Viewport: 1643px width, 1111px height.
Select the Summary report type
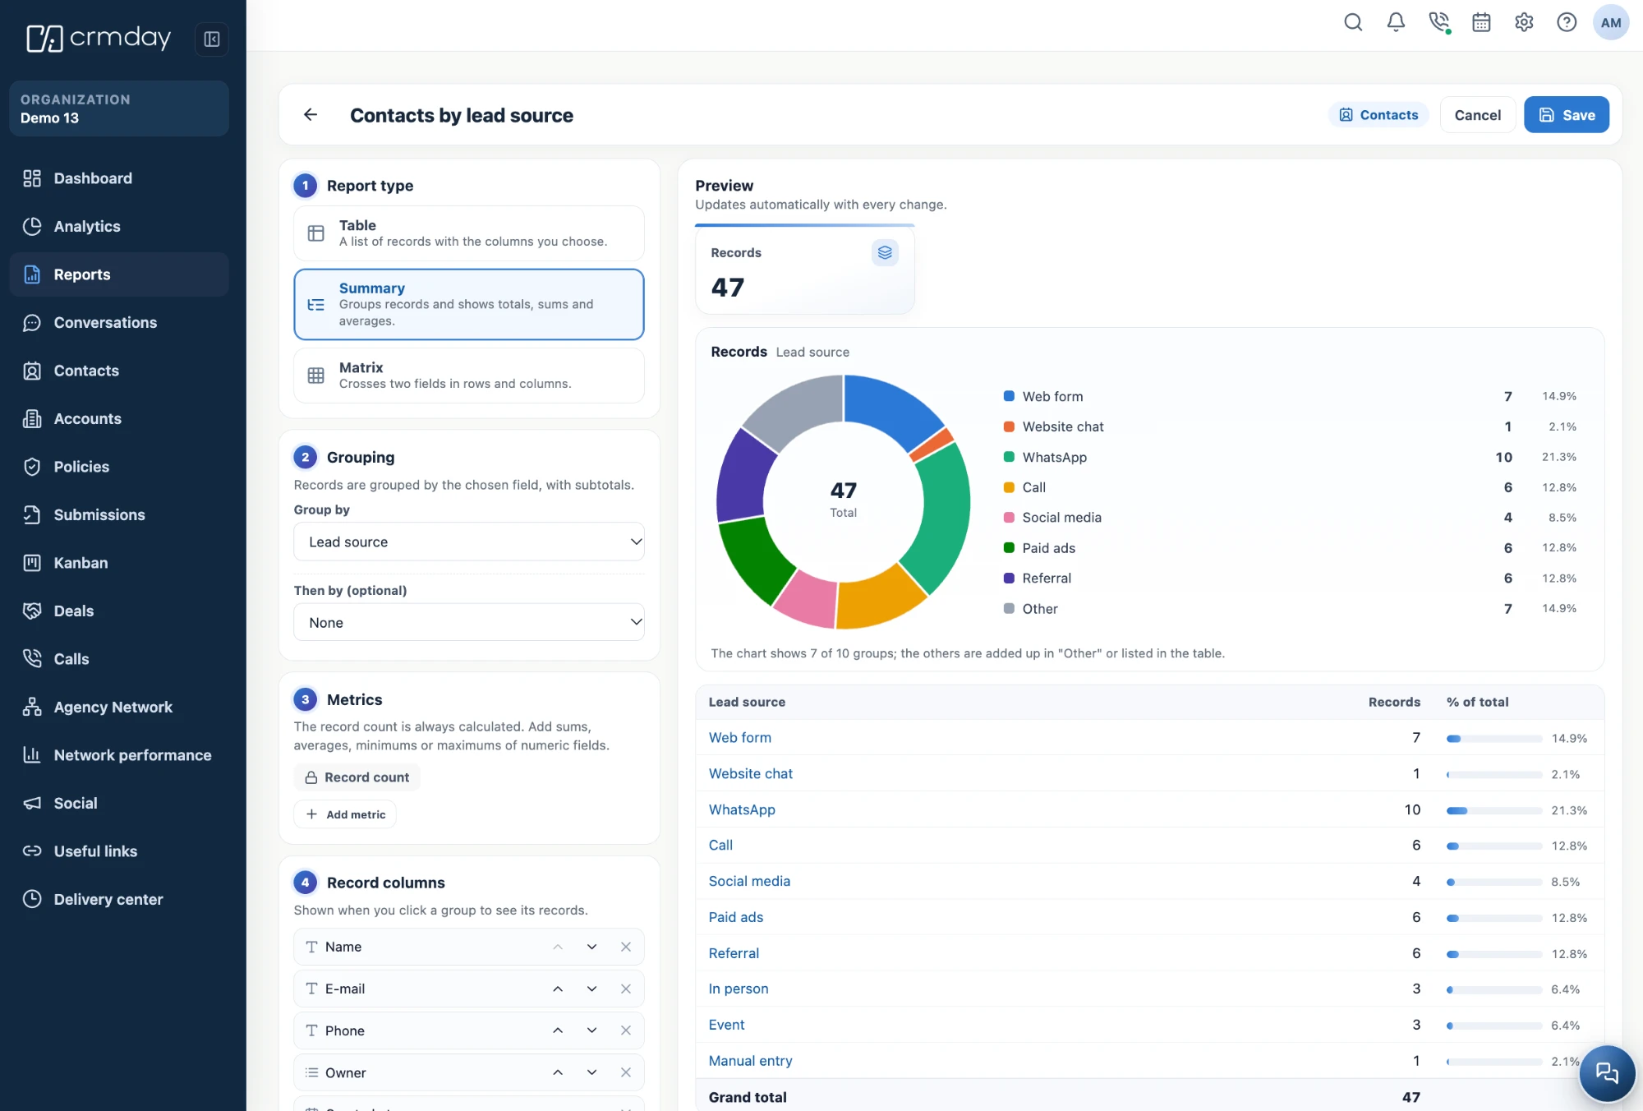click(469, 304)
